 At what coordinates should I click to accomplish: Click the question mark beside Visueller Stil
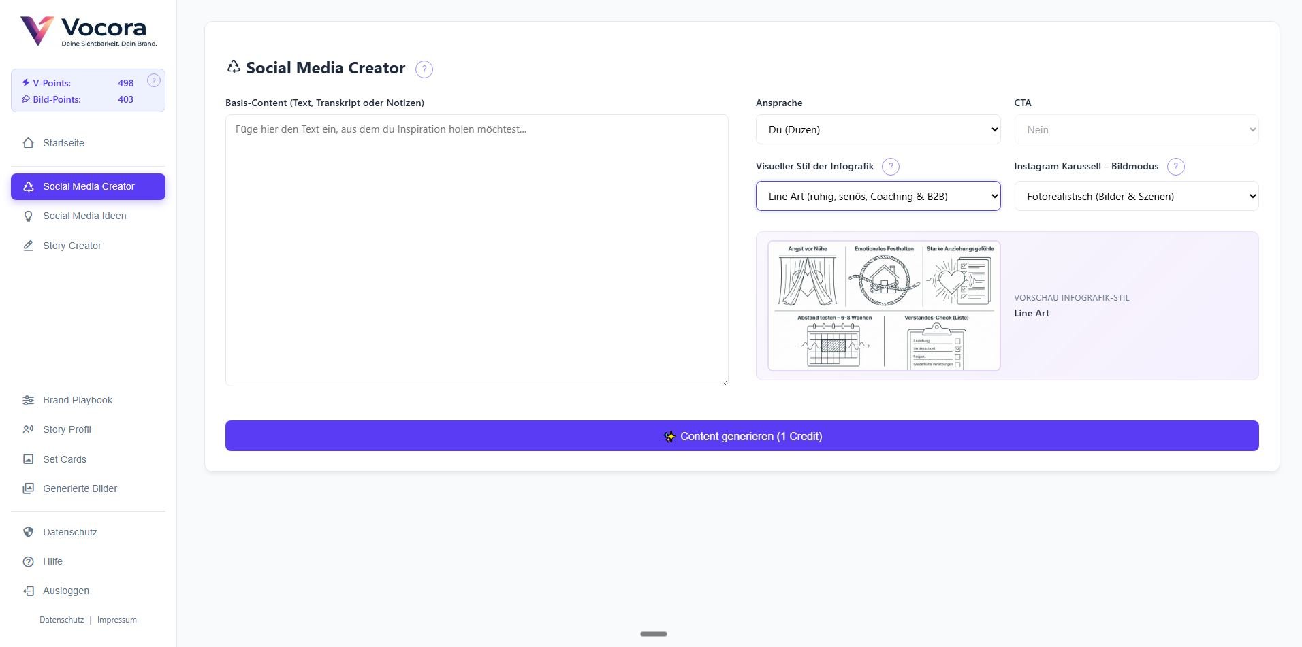point(891,166)
